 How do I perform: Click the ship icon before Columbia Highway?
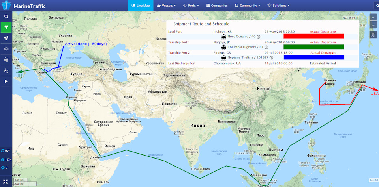223,47
